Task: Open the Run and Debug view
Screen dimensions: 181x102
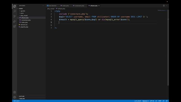Action: click(14, 21)
